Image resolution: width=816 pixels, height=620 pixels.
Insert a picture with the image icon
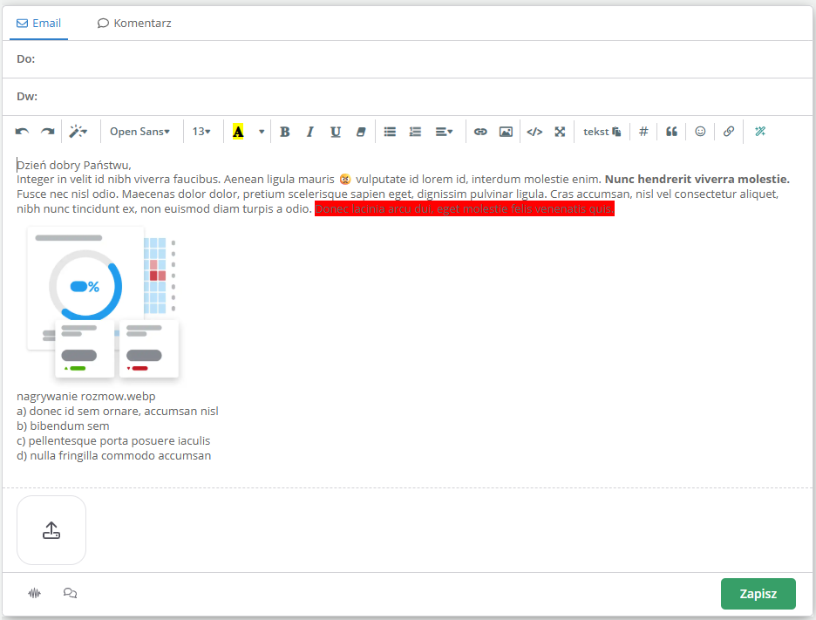coord(506,132)
